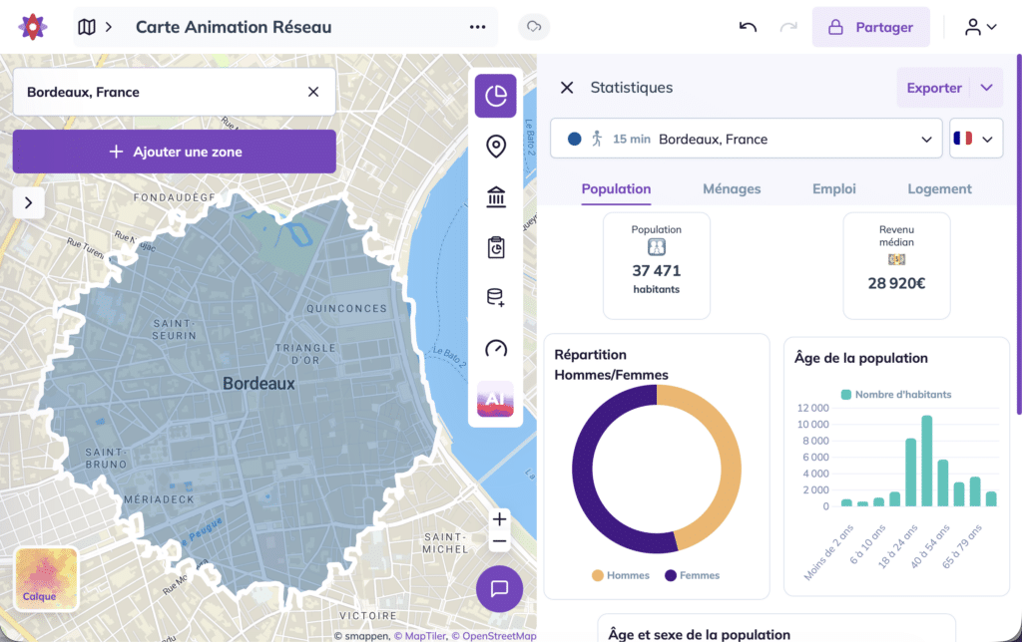Click the cloud sync status icon
The height and width of the screenshot is (642, 1022).
coord(534,27)
